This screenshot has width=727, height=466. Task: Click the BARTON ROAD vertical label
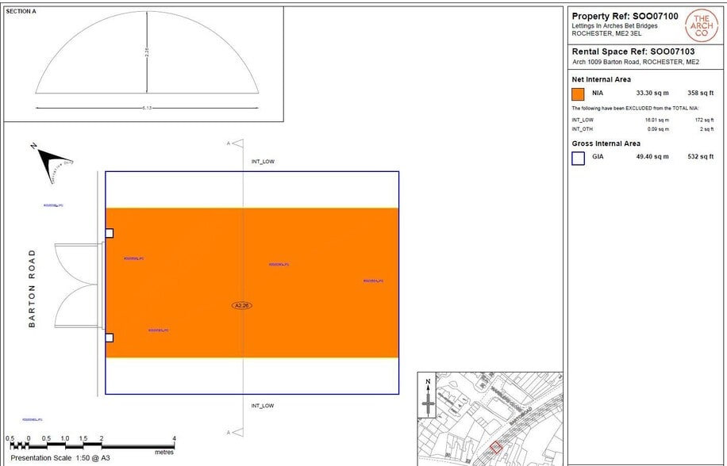pos(33,288)
